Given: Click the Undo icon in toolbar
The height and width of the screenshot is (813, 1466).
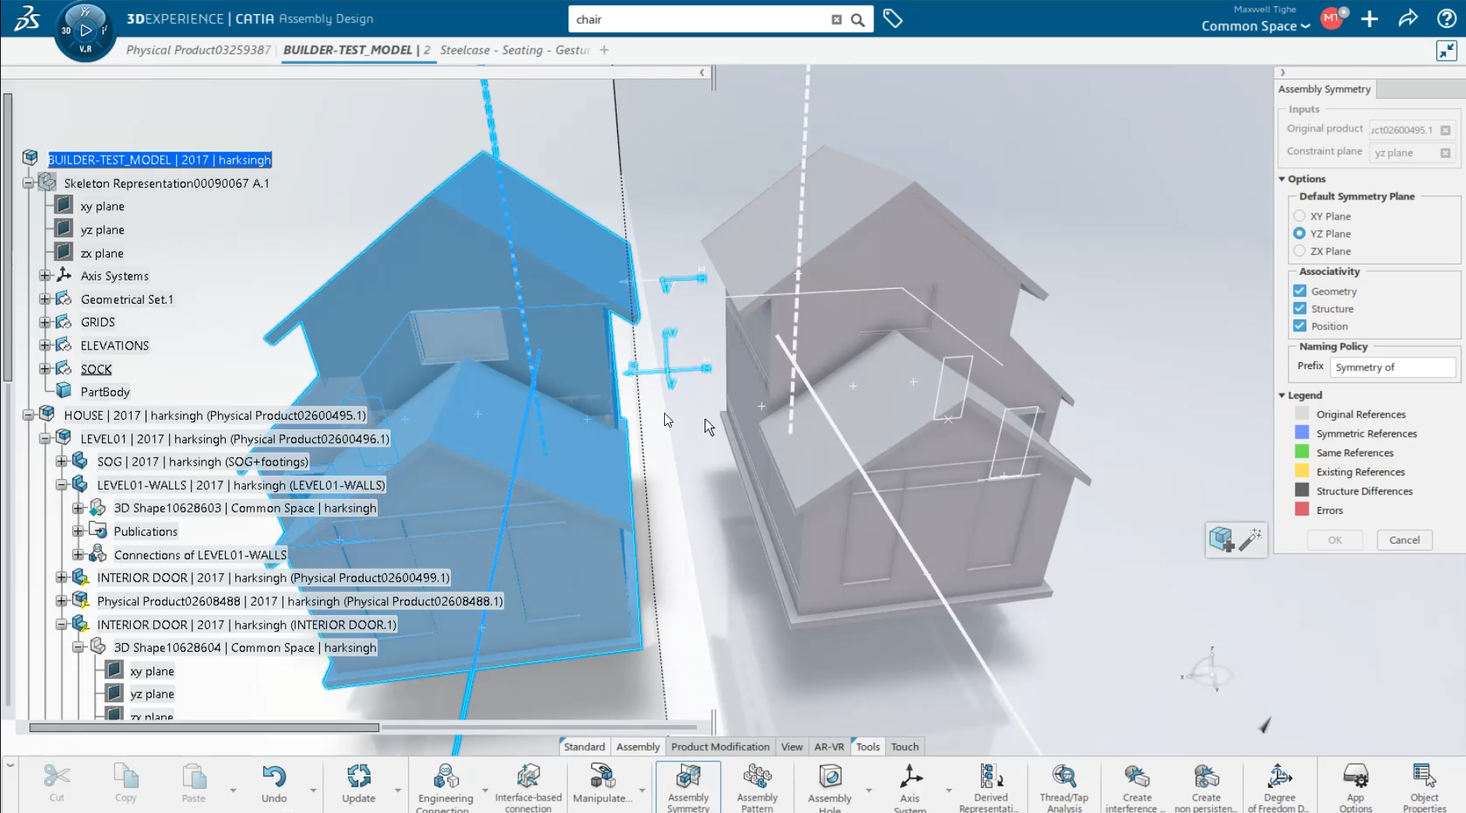Looking at the screenshot, I should (x=274, y=777).
